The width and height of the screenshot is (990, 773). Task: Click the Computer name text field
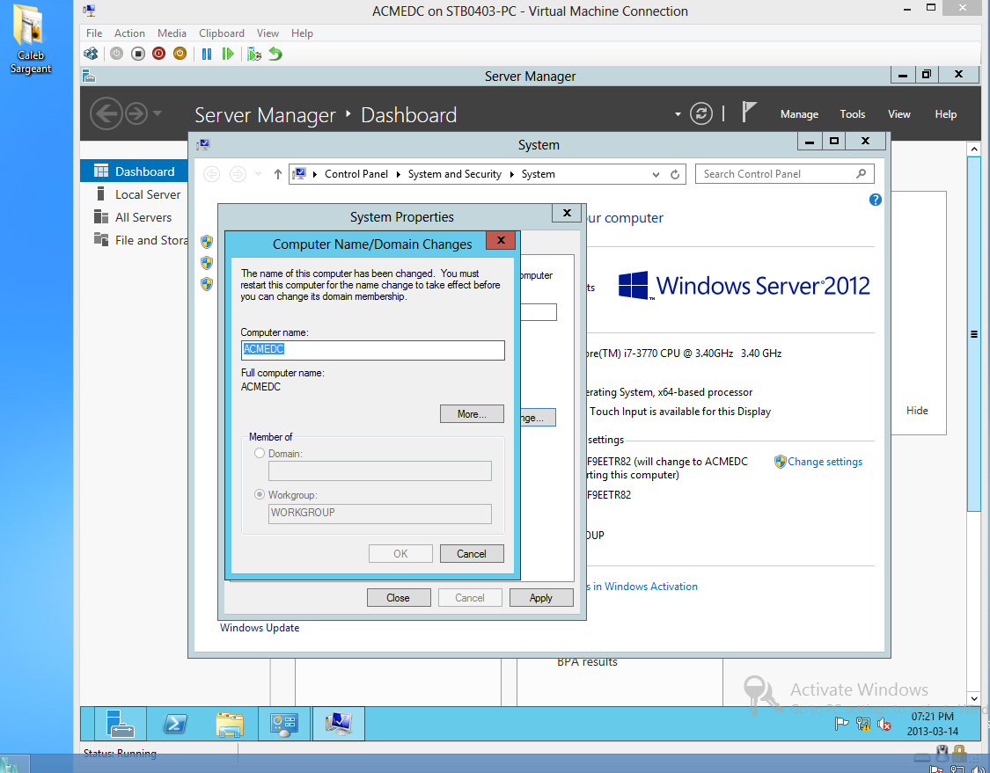tap(372, 350)
